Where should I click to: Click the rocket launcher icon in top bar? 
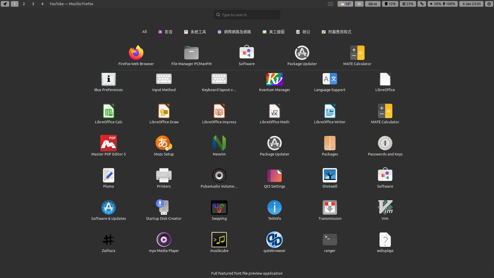click(5, 4)
